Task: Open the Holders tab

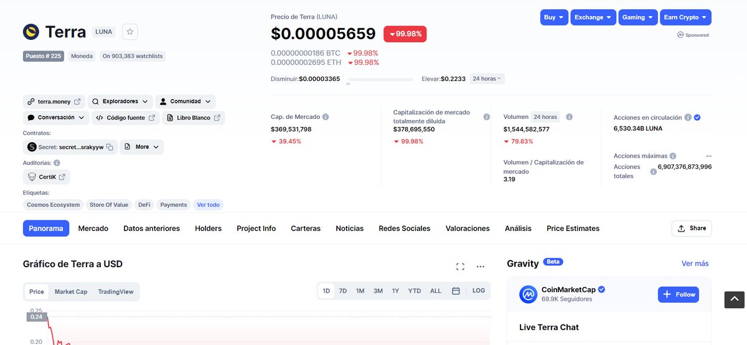Action: tap(209, 229)
